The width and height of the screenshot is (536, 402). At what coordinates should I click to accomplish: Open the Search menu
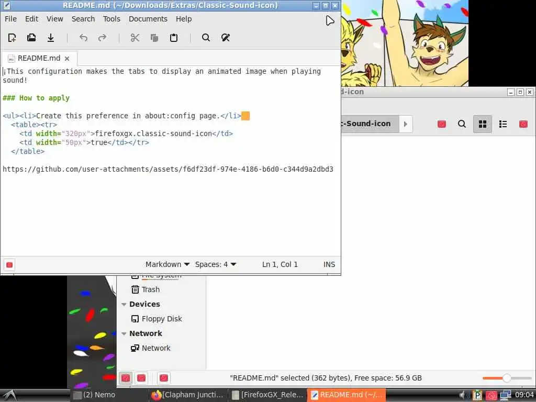click(83, 19)
